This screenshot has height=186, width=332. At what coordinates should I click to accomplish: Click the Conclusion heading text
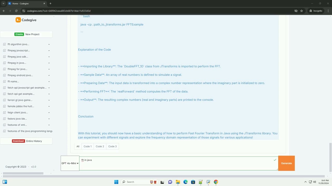click(86, 117)
